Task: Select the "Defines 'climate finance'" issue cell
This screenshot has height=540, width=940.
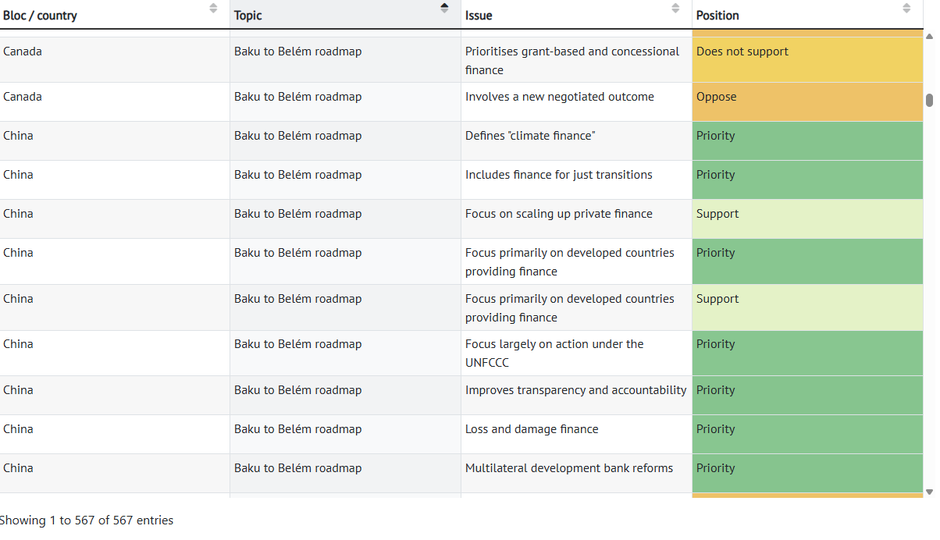Action: pos(530,136)
